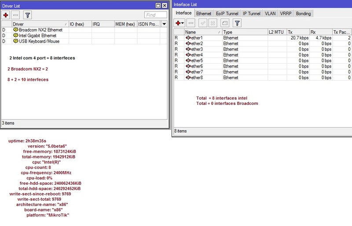Click the enable checkmark button in Interface List
The image size is (352, 226).
pos(203,23)
